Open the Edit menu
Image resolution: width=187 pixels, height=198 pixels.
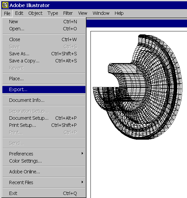click(x=19, y=13)
